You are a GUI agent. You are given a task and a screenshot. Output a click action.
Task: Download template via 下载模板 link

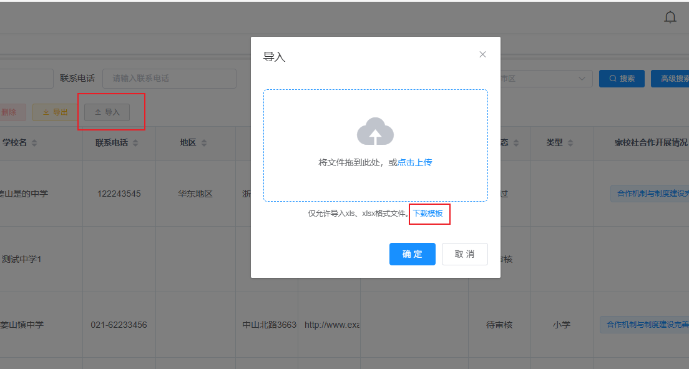[x=428, y=214]
